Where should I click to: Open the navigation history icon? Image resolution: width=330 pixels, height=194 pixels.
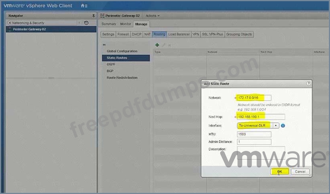(86, 23)
